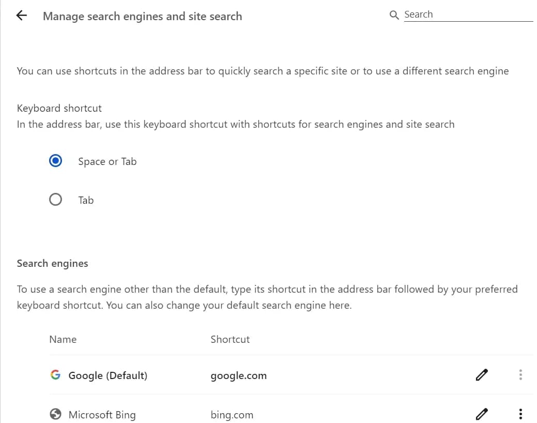Edit the Google search engine with pencil
The image size is (537, 423).
coord(481,375)
